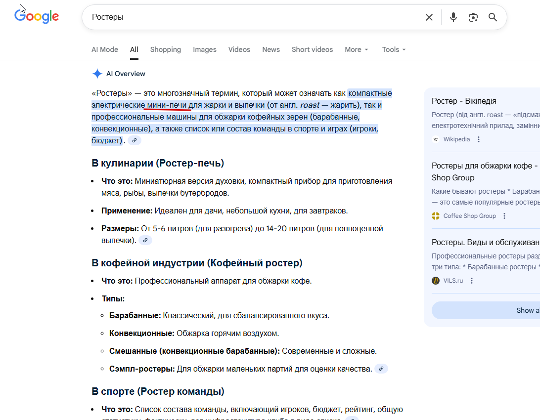Open source link icon after Сэмпл-ростеры item
The height and width of the screenshot is (420, 540).
tap(381, 369)
